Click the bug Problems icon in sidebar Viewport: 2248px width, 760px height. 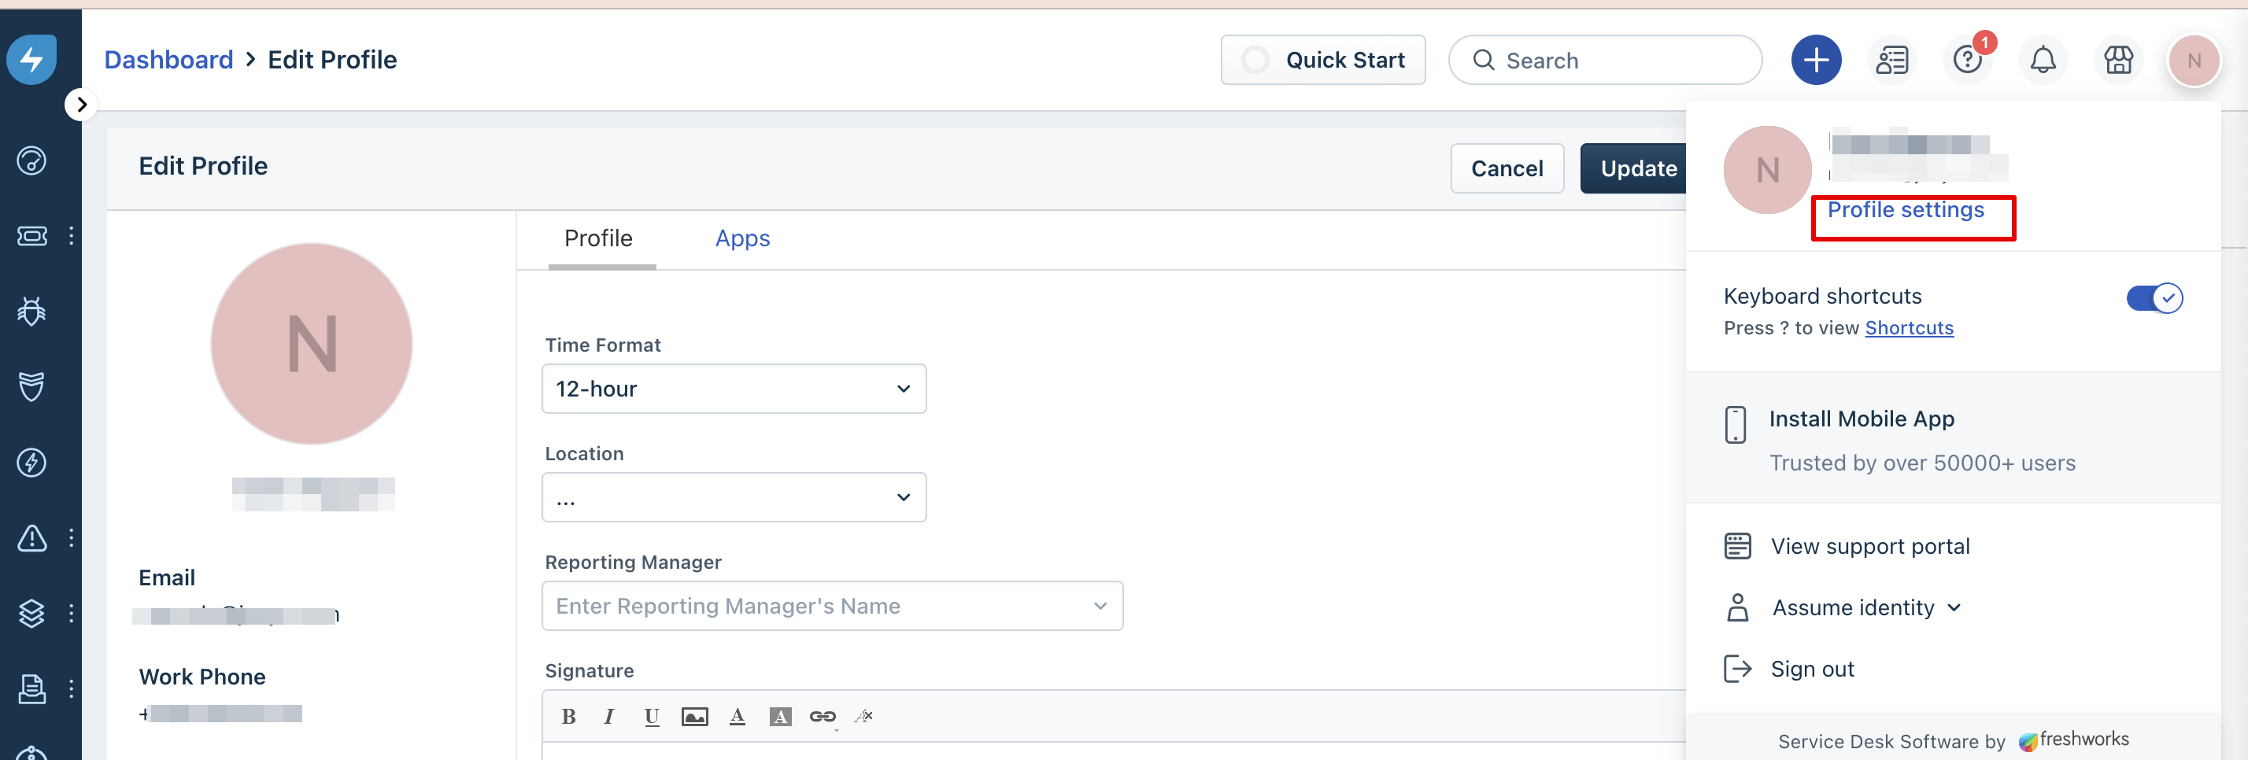click(32, 312)
